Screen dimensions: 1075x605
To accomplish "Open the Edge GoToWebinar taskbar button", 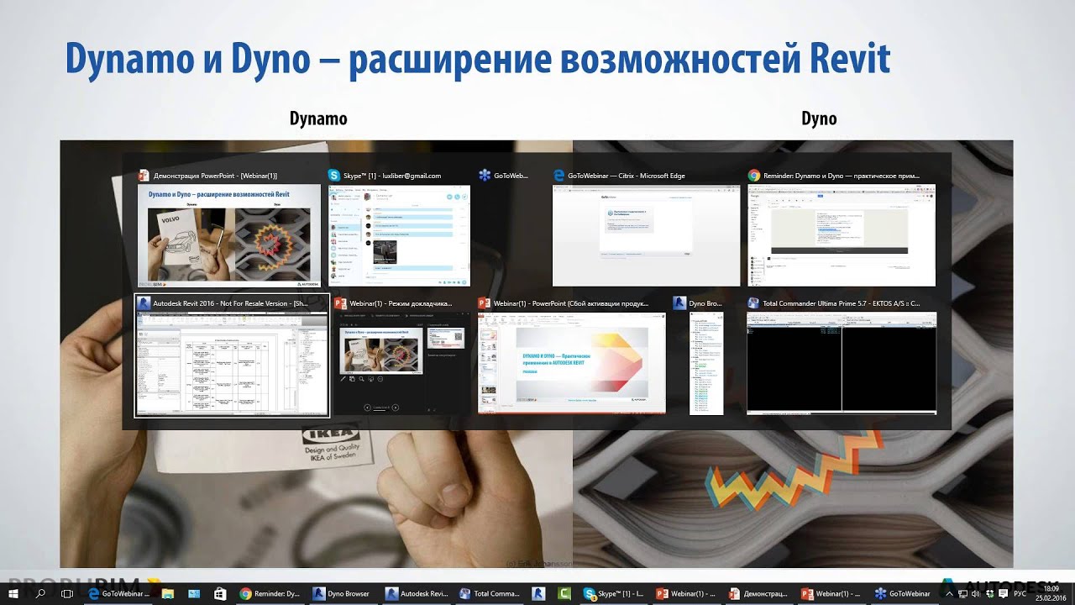I will click(118, 593).
